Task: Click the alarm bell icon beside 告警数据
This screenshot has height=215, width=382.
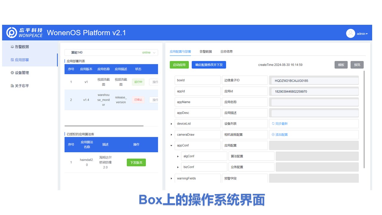Action: coord(12,47)
